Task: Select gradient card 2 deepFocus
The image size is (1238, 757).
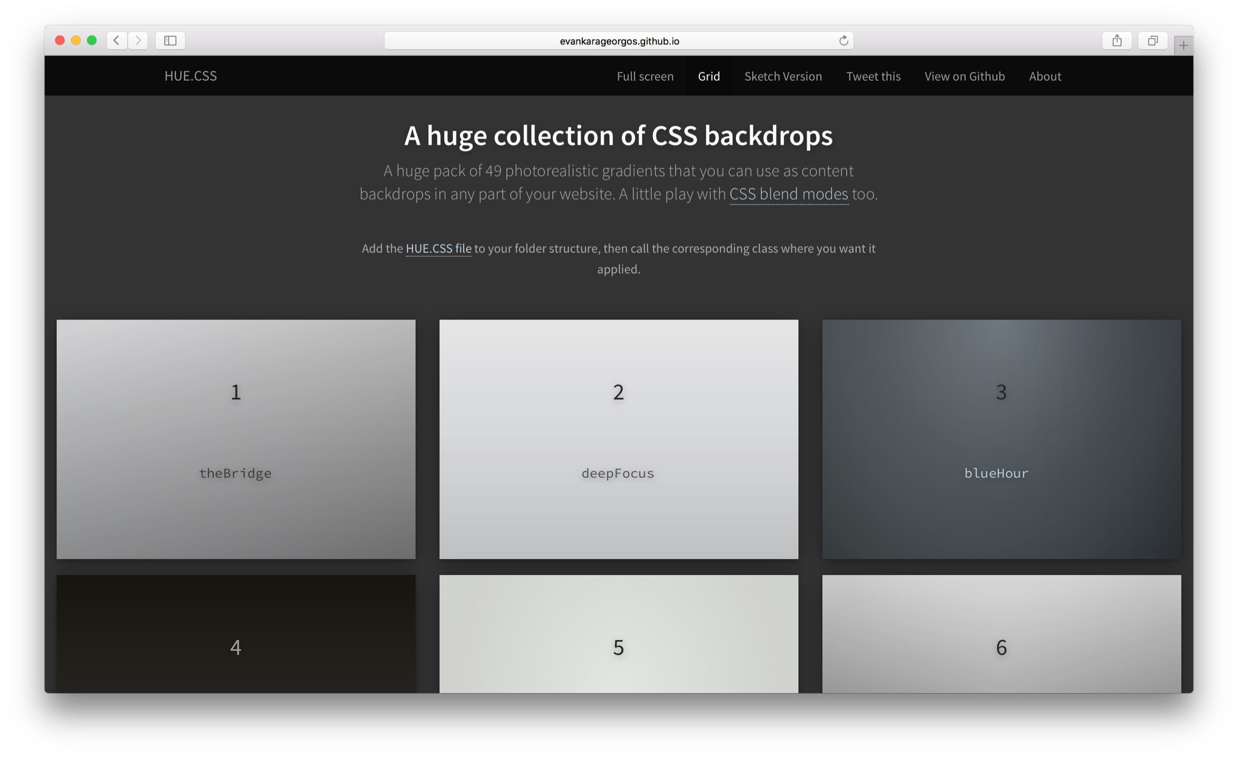Action: (x=619, y=439)
